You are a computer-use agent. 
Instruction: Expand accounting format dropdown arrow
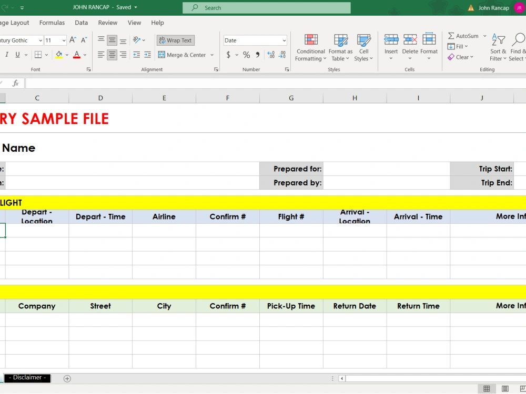tap(237, 55)
